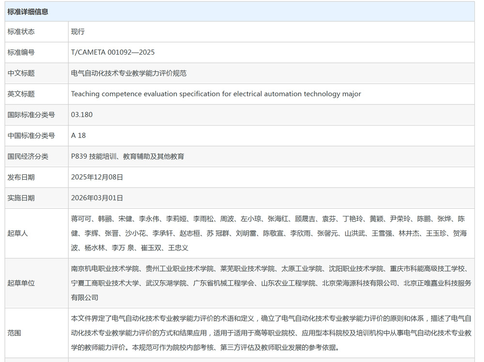Click the English title starting 'Teaching competence'
The height and width of the screenshot is (362, 484).
point(216,94)
